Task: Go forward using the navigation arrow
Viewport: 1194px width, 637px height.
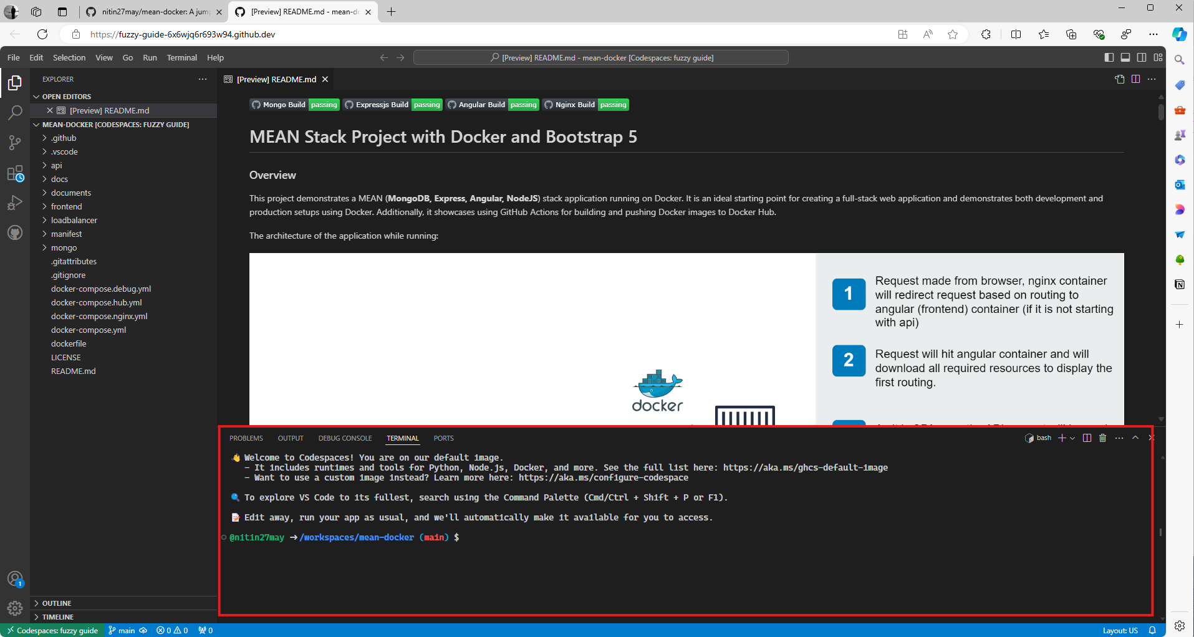Action: click(400, 57)
